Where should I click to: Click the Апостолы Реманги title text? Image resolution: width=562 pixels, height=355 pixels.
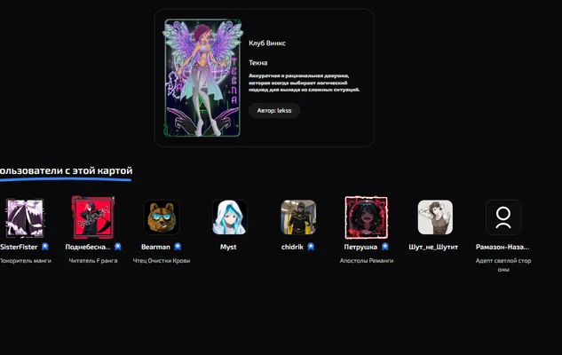pyautogui.click(x=367, y=261)
